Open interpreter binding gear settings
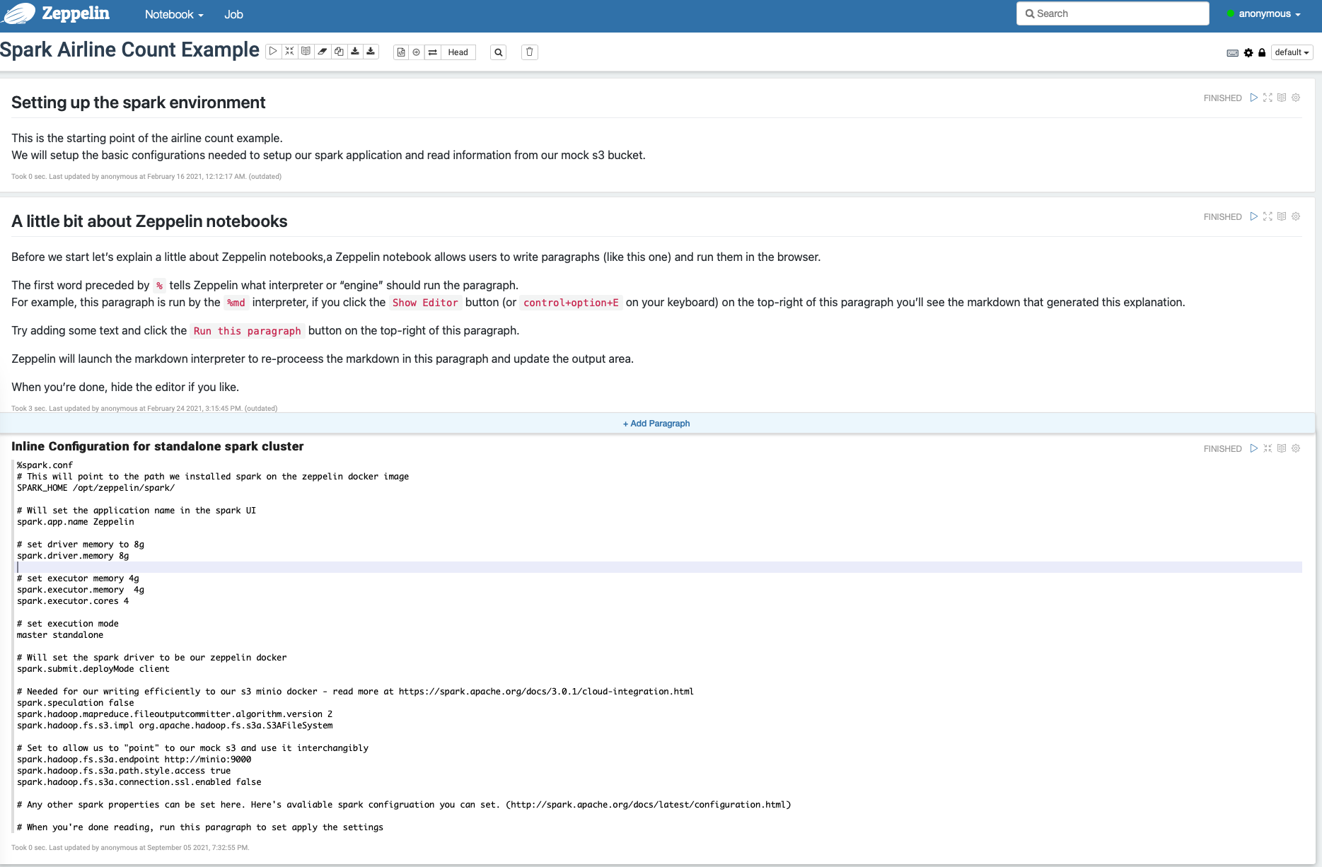The height and width of the screenshot is (867, 1322). click(1248, 53)
